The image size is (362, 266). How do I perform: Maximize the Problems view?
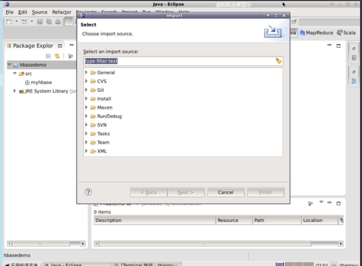(339, 203)
